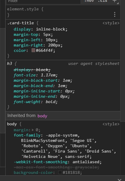
Task: Close the bottom drawer with X
Action: pyautogui.click(x=120, y=180)
